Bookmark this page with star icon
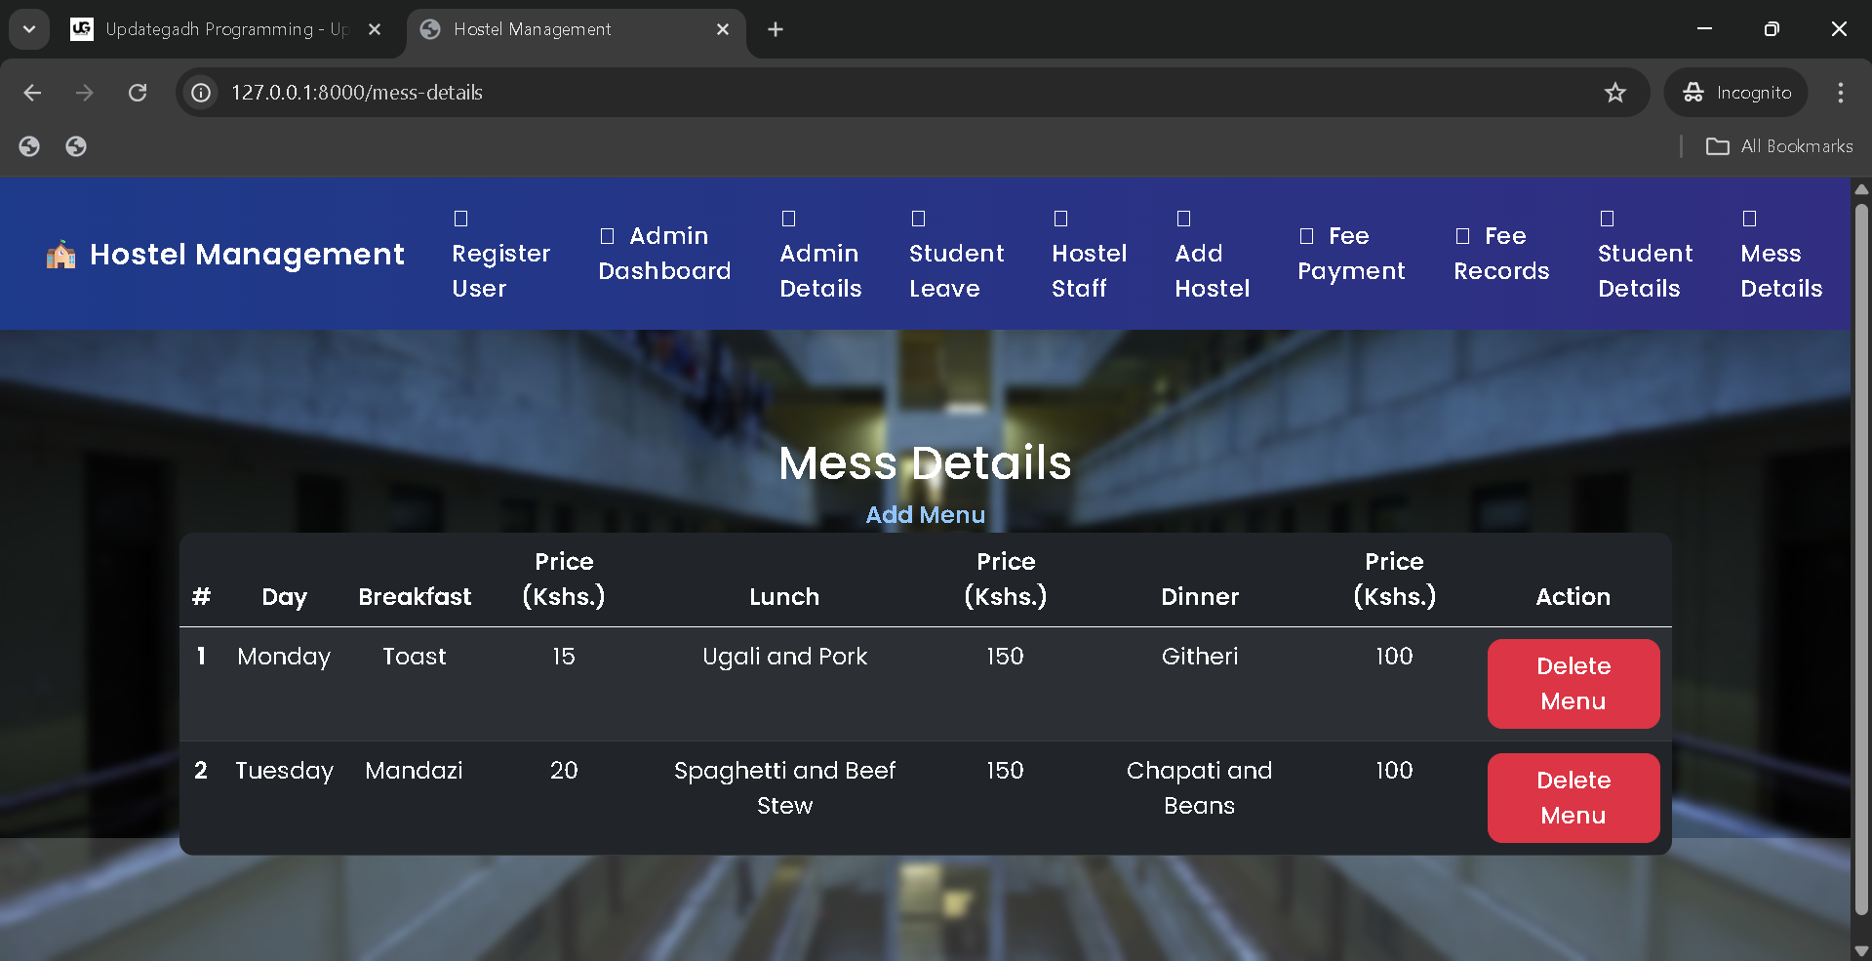This screenshot has height=961, width=1872. click(1614, 93)
